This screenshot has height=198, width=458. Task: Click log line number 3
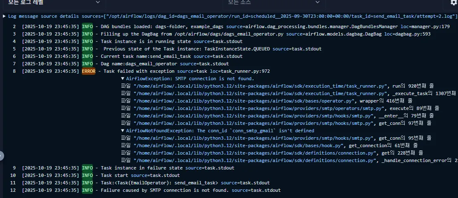(x=14, y=34)
